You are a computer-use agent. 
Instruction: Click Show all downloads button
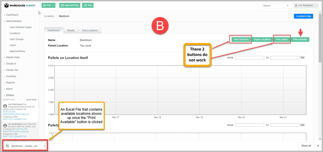[x=306, y=146]
